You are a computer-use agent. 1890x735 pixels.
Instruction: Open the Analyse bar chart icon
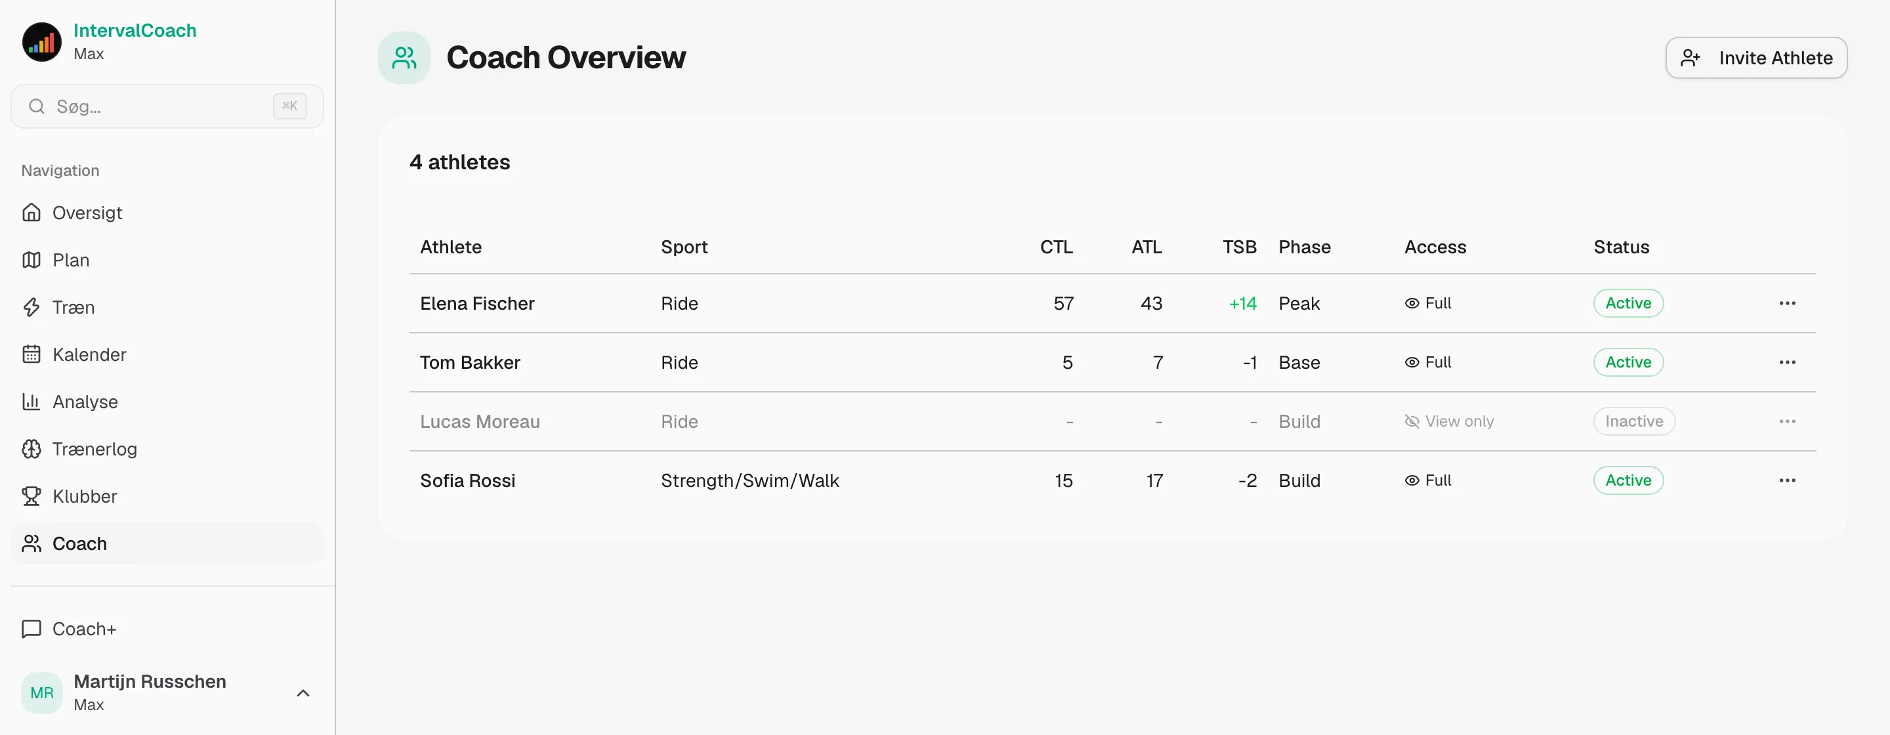point(31,402)
